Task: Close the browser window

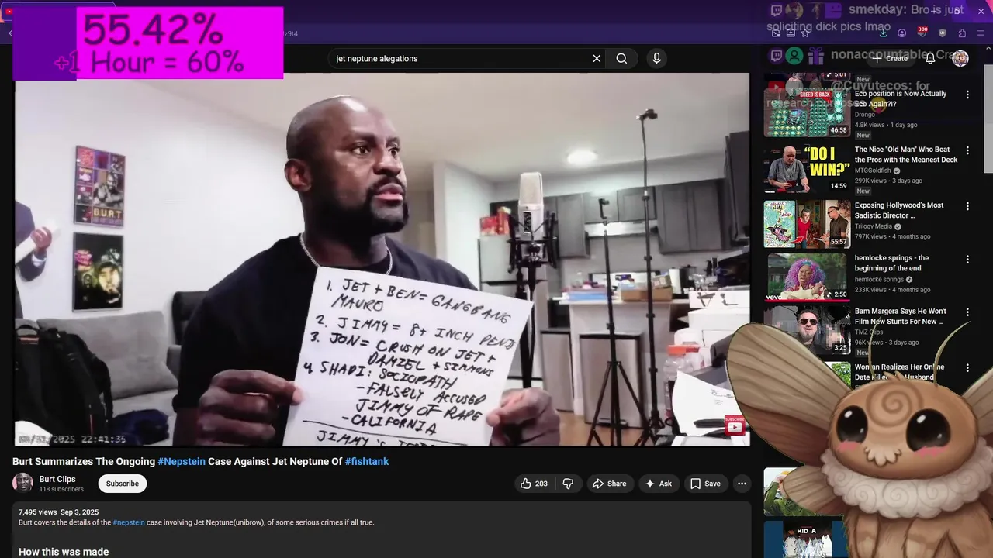Action: (981, 11)
